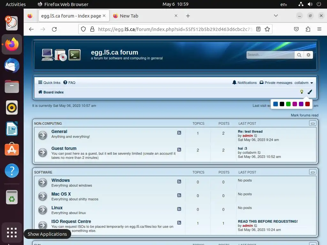Open the collabvm user dropdown menu
The width and height of the screenshot is (327, 245).
(x=304, y=83)
